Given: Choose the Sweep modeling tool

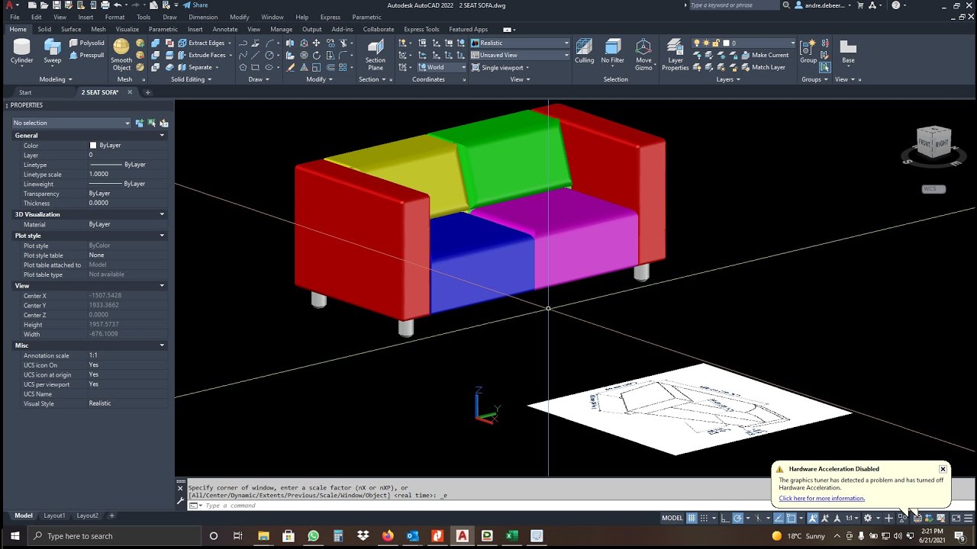Looking at the screenshot, I should pos(52,51).
